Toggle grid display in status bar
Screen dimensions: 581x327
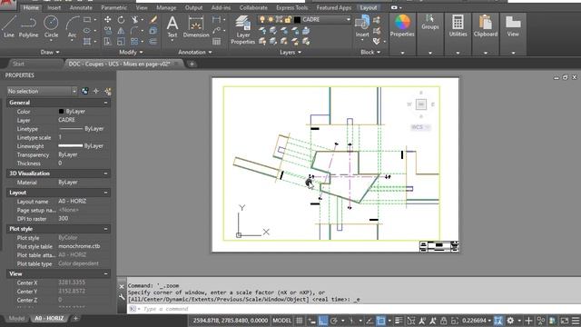point(300,321)
